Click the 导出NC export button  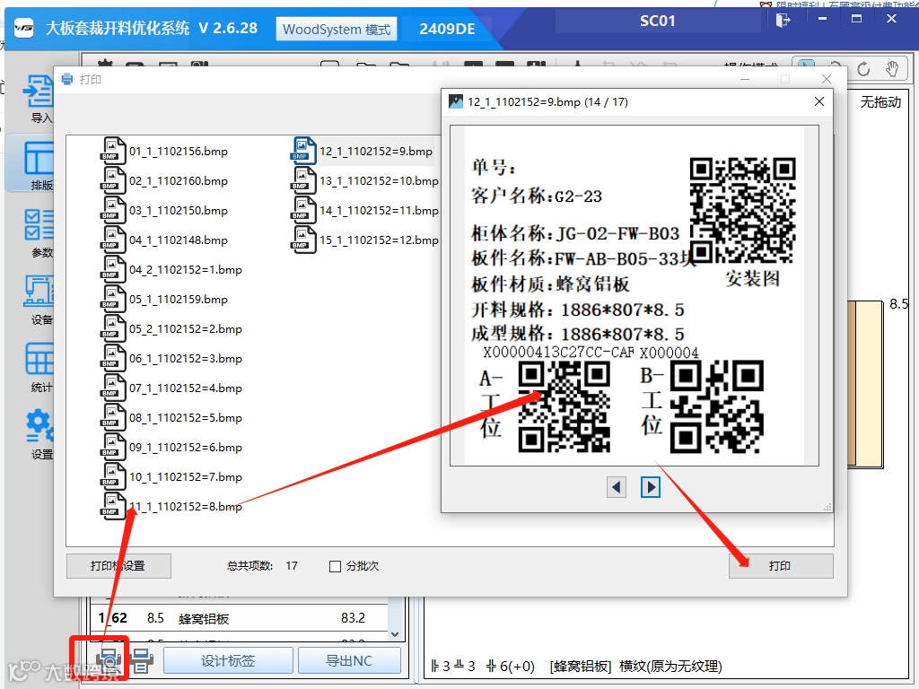coord(349,661)
